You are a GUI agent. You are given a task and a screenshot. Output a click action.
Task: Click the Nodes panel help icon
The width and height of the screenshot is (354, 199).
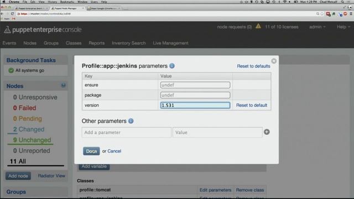64,85
